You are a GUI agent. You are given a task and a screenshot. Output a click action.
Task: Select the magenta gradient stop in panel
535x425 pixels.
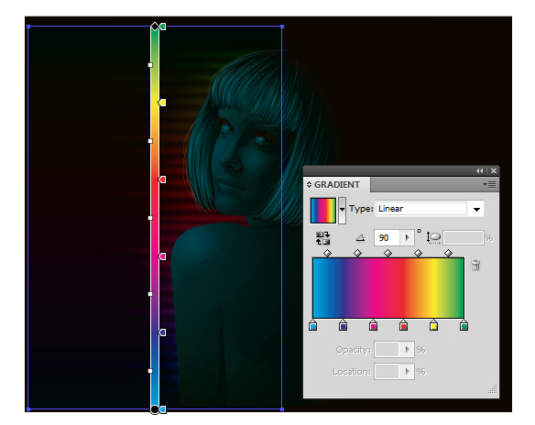click(x=373, y=325)
